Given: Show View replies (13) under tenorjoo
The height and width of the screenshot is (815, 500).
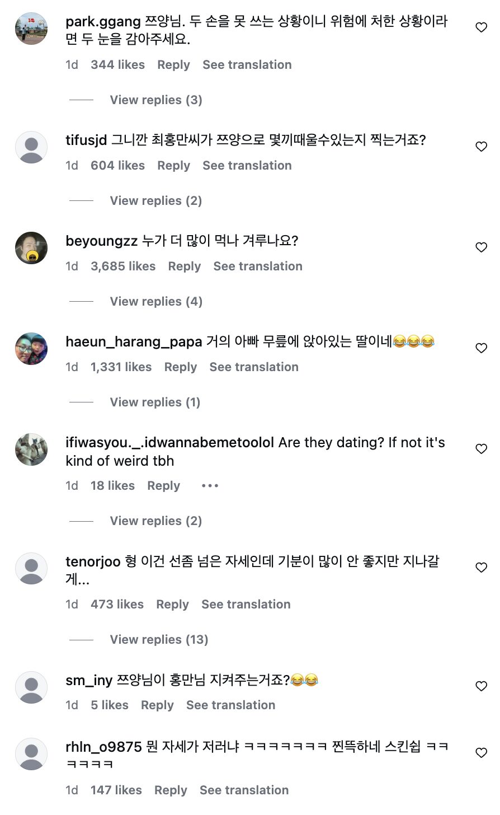Looking at the screenshot, I should click(159, 640).
